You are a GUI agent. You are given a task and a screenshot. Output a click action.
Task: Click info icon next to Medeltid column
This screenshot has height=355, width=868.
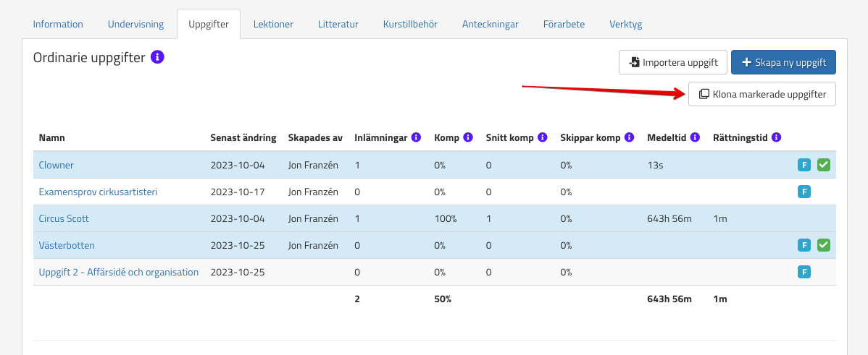pyautogui.click(x=695, y=137)
